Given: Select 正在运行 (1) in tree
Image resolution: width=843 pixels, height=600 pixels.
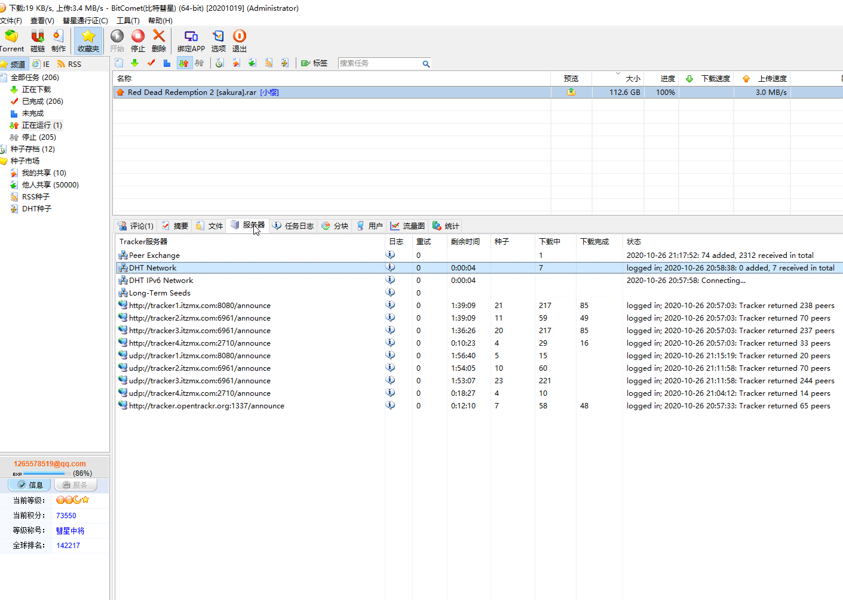Looking at the screenshot, I should click(x=42, y=125).
